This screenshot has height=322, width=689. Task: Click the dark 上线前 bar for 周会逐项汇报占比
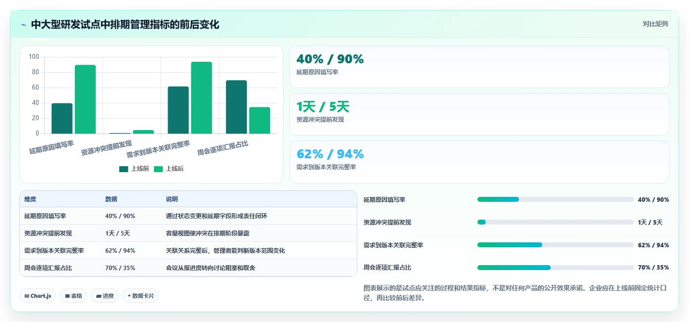point(236,107)
